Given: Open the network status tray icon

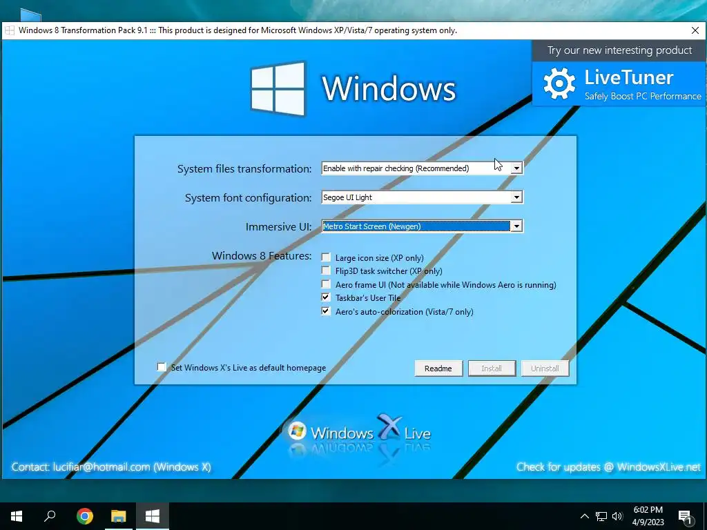Looking at the screenshot, I should click(x=601, y=516).
